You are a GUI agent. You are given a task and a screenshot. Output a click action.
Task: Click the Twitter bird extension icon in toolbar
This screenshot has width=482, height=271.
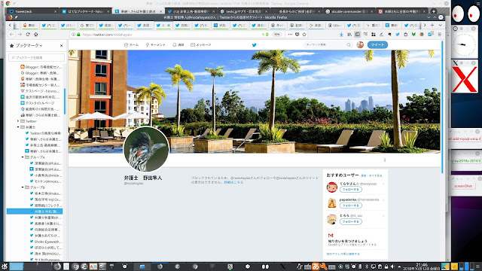click(398, 35)
